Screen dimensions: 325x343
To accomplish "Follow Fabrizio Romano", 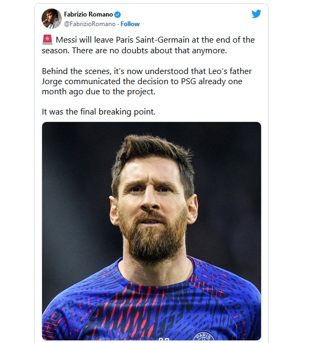I will click(x=130, y=24).
